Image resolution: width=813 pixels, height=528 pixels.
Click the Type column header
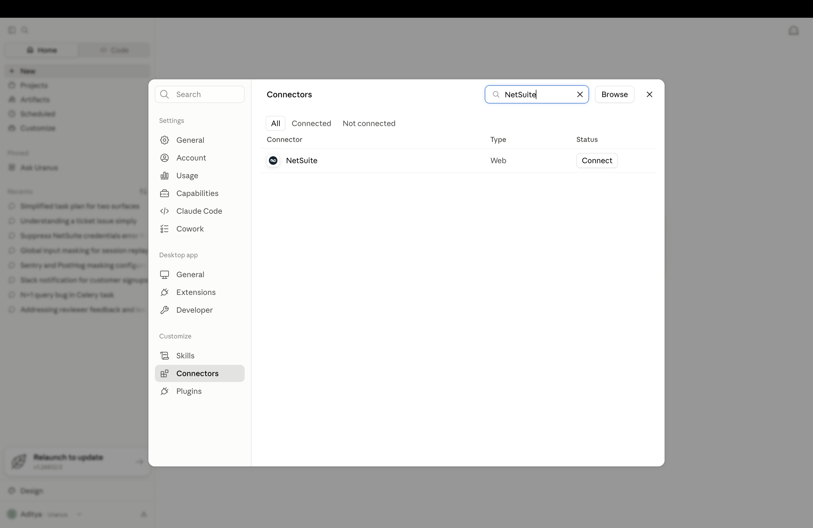(x=498, y=140)
